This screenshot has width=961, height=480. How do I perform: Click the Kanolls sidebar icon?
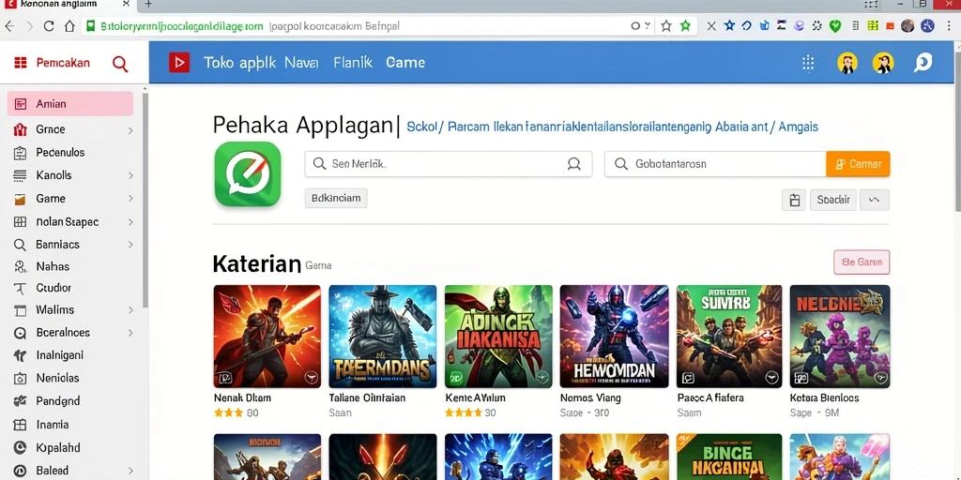point(21,175)
